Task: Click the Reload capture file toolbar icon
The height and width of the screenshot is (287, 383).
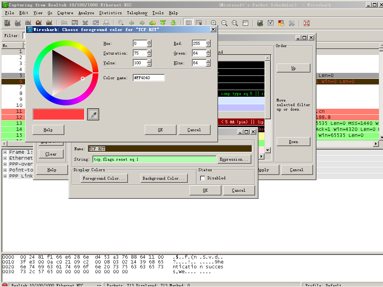Action: click(x=96, y=23)
